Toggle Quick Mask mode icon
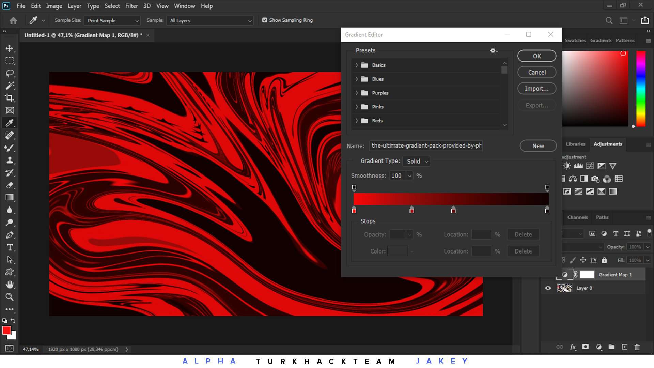The width and height of the screenshot is (654, 368). [10, 348]
